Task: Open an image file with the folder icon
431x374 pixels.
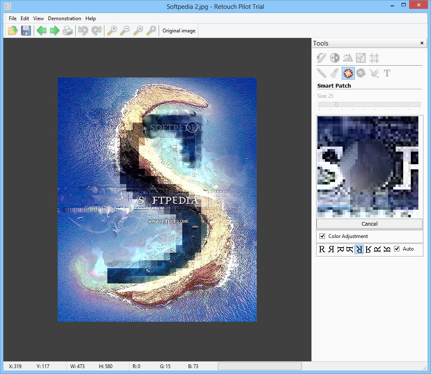Action: [x=13, y=30]
